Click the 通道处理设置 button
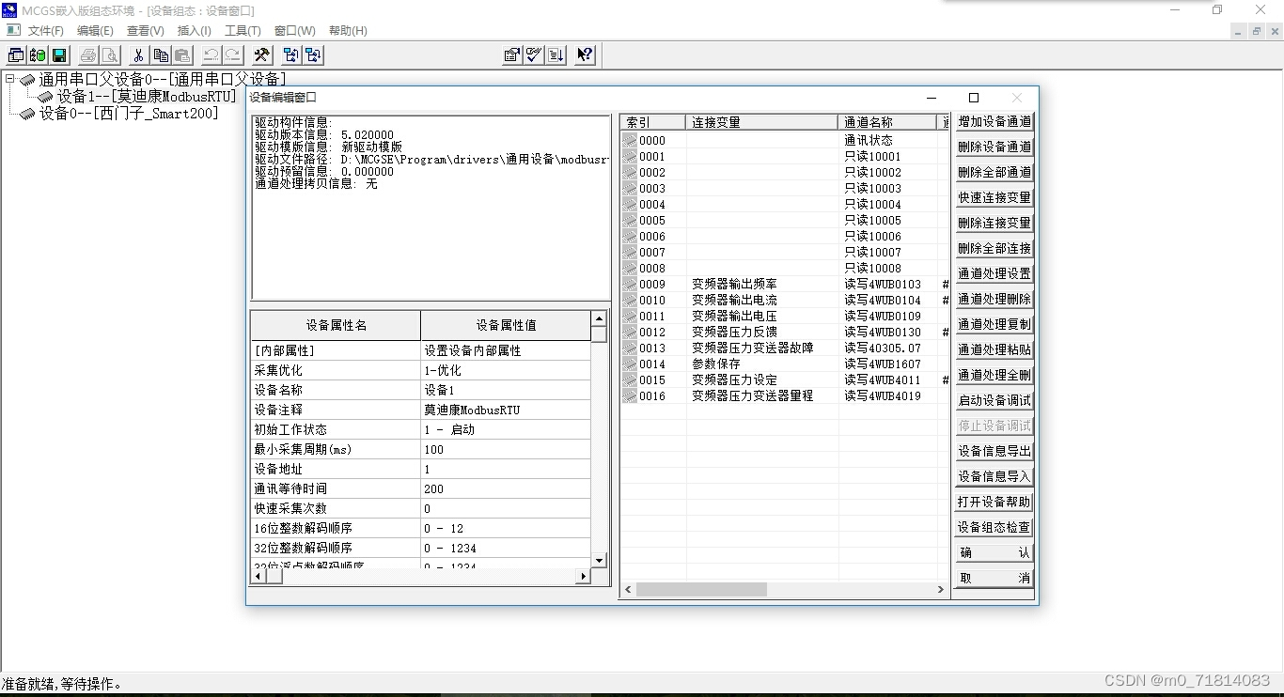This screenshot has width=1284, height=697. pyautogui.click(x=994, y=274)
